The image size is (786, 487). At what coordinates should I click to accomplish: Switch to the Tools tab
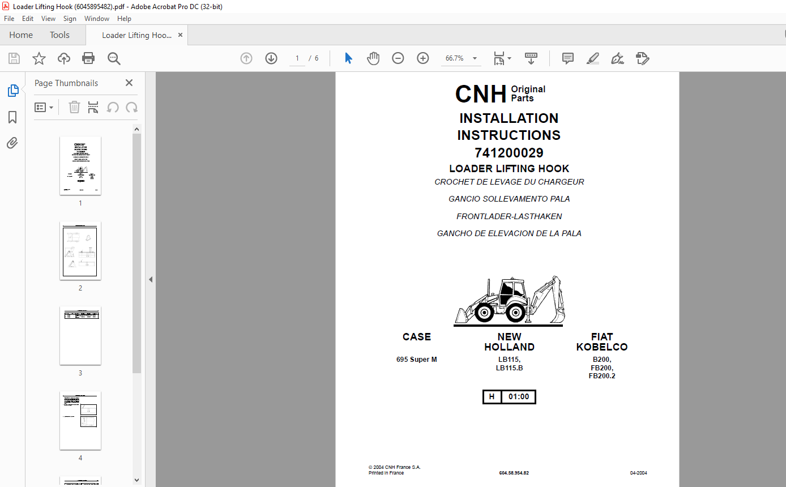tap(59, 35)
